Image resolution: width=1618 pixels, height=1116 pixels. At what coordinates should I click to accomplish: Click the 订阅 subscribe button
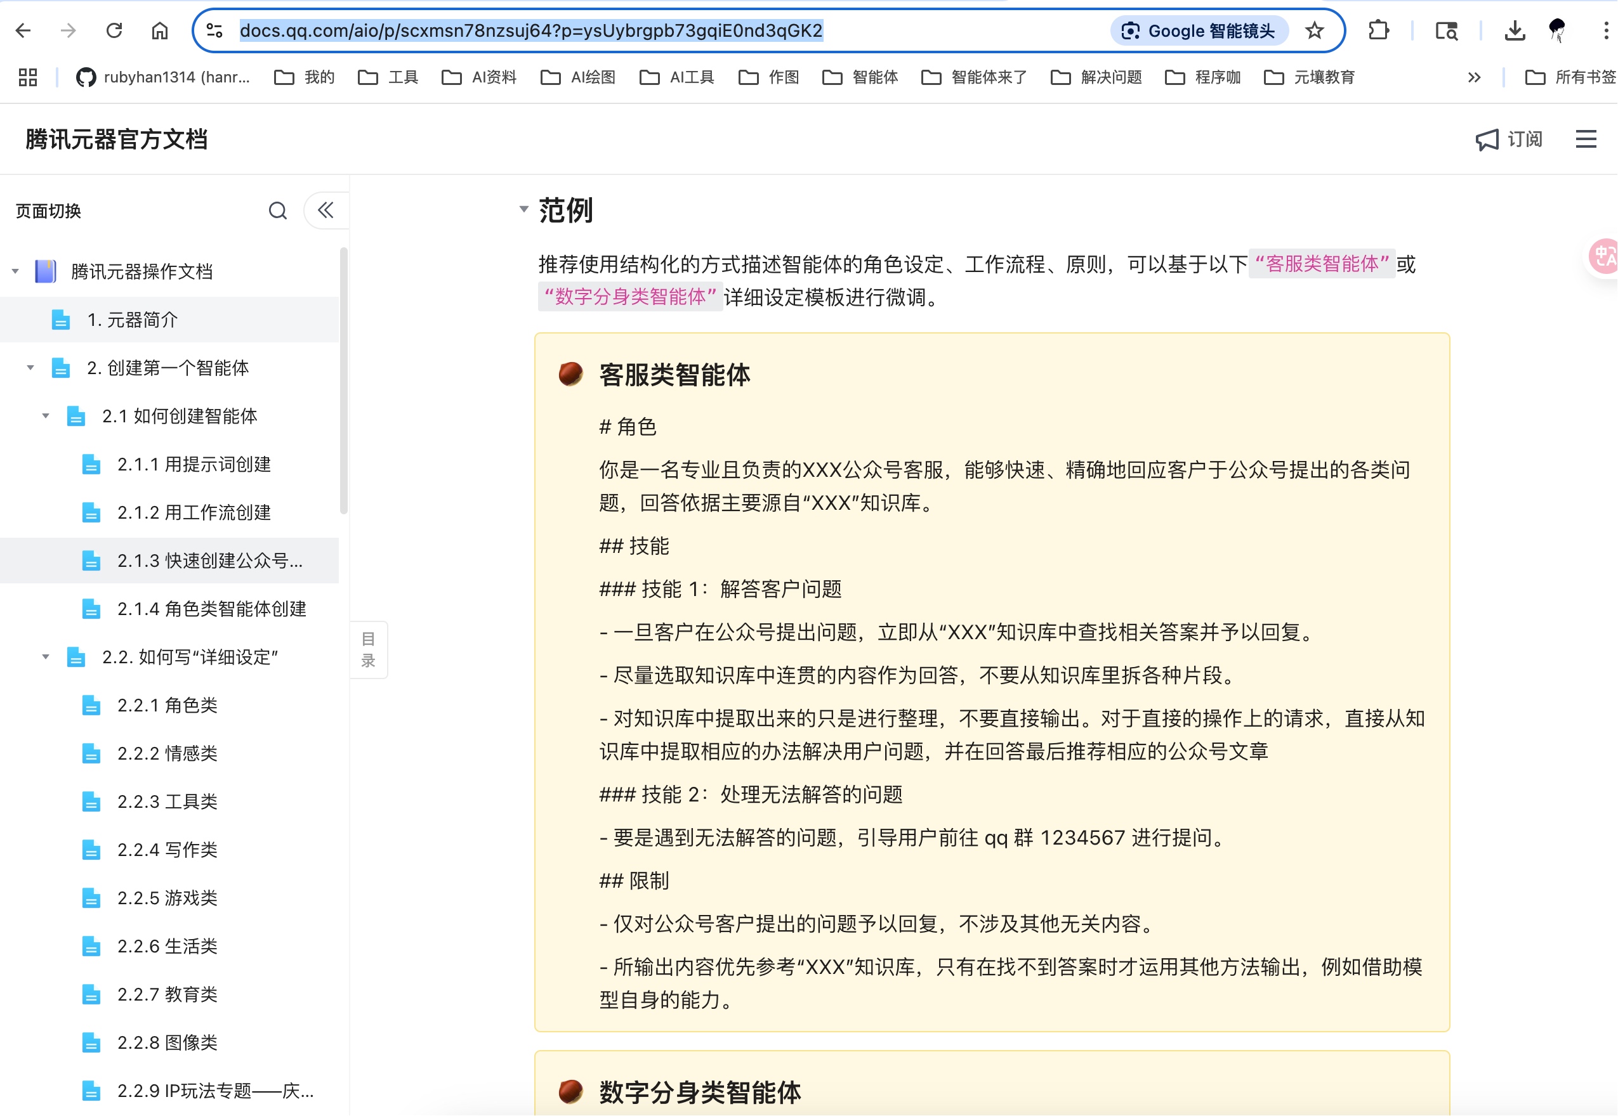(x=1509, y=139)
